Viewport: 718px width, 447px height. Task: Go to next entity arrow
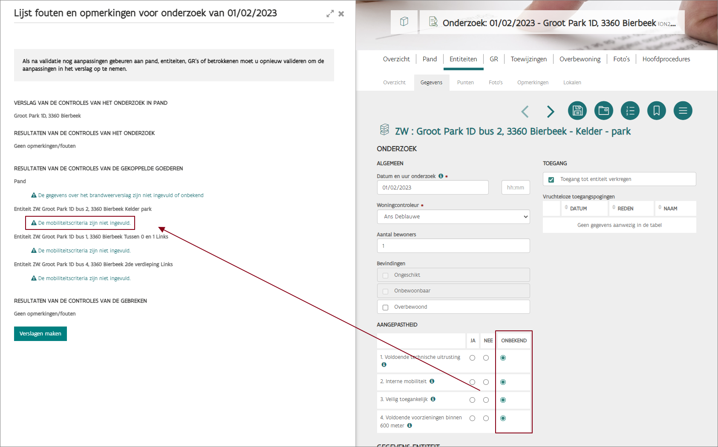click(551, 112)
